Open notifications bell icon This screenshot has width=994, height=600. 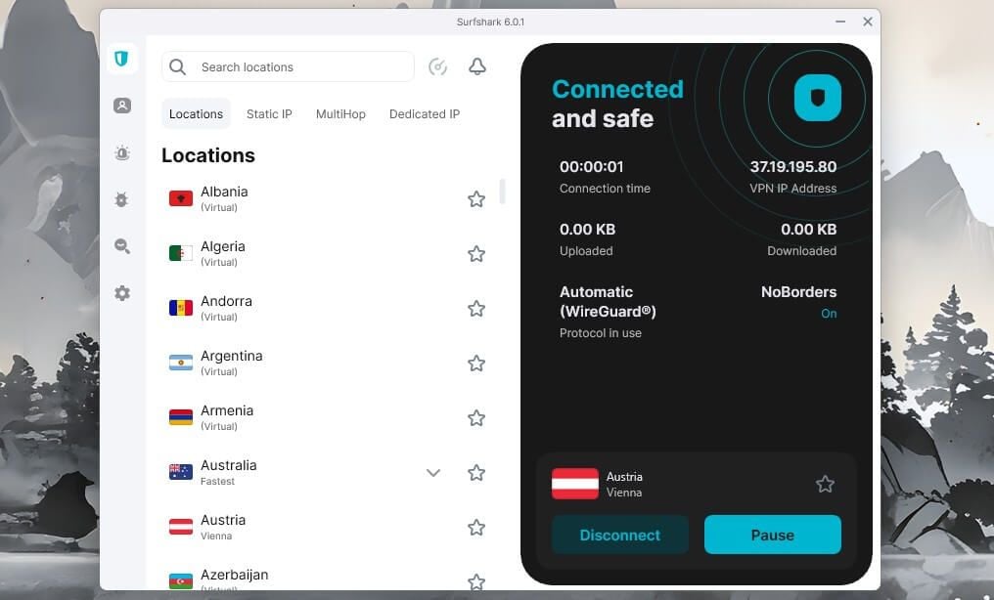point(477,66)
